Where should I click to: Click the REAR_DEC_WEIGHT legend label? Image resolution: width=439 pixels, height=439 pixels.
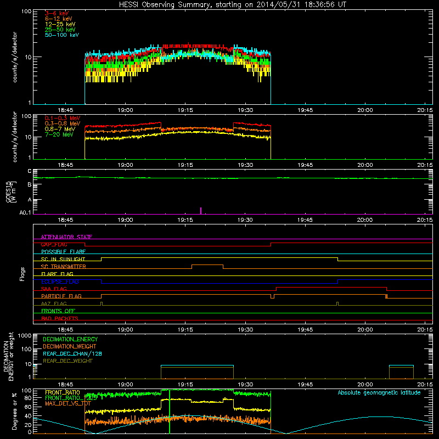67,361
